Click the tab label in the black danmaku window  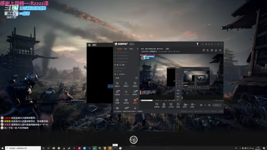(94, 45)
